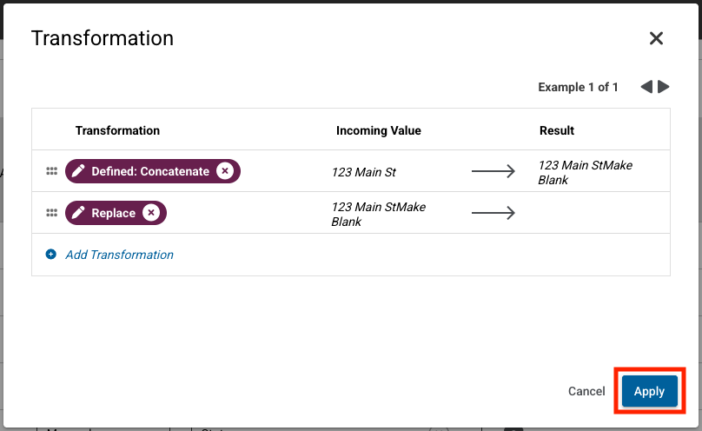Viewport: 702px width, 431px height.
Task: Edit pencil icon on Defined: Concatenate
Action: point(78,171)
